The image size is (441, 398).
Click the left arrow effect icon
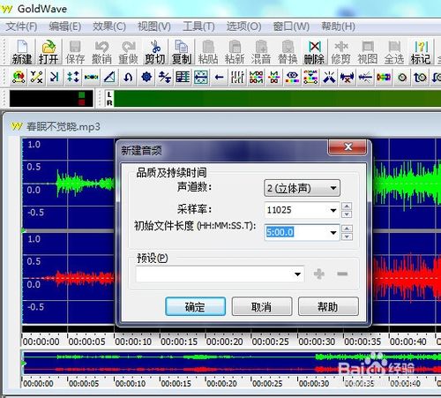[219, 78]
